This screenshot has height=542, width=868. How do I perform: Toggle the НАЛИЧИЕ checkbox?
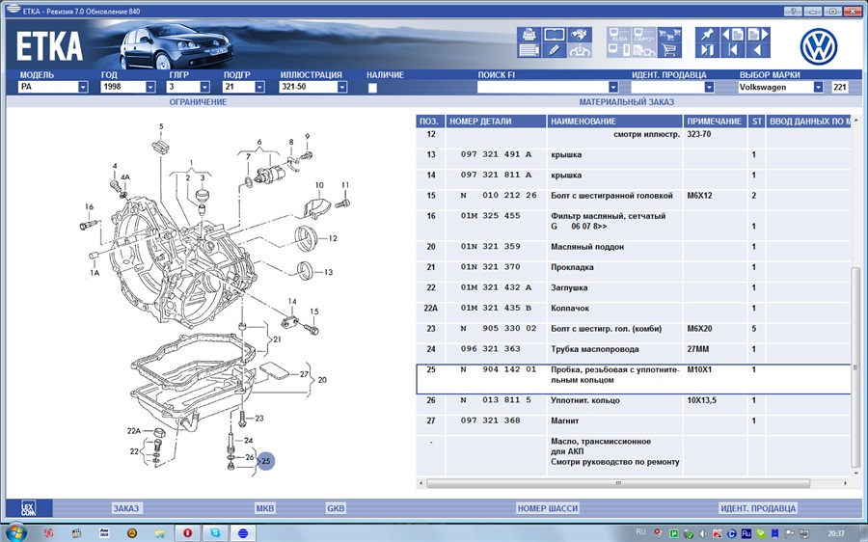372,88
